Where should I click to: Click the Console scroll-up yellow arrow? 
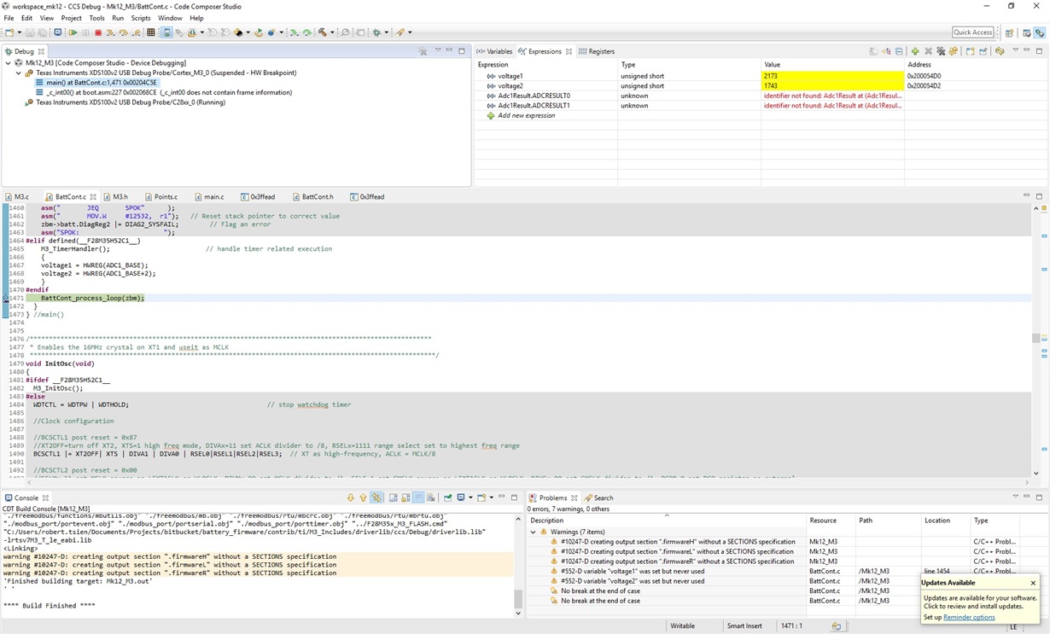tap(364, 497)
